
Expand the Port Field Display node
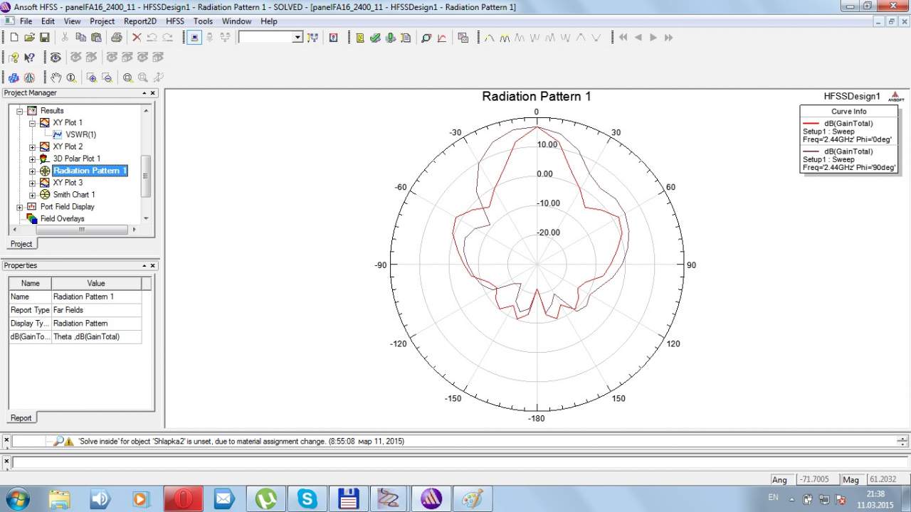(x=20, y=207)
